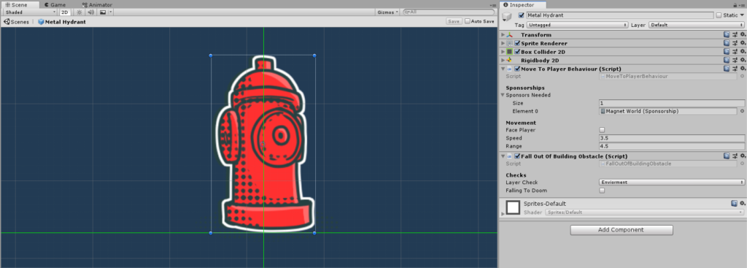This screenshot has height=268, width=747.
Task: Toggle scene effects image icon
Action: (x=102, y=12)
